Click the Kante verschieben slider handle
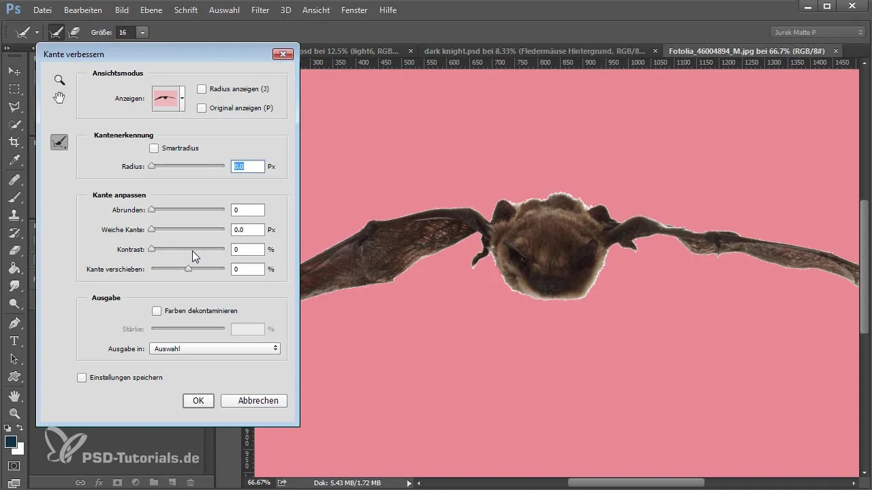The image size is (872, 490). 188,269
